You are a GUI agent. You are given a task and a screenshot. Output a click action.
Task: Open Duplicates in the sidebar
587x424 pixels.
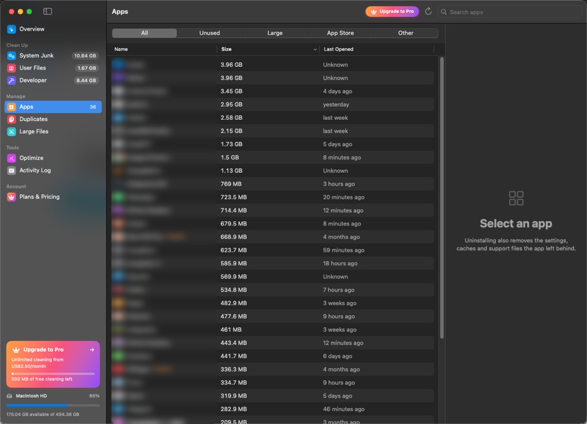pos(53,119)
